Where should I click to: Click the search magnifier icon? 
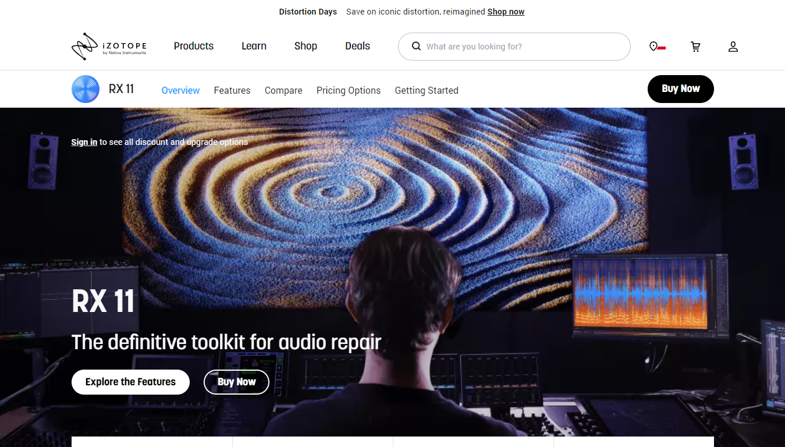point(416,47)
